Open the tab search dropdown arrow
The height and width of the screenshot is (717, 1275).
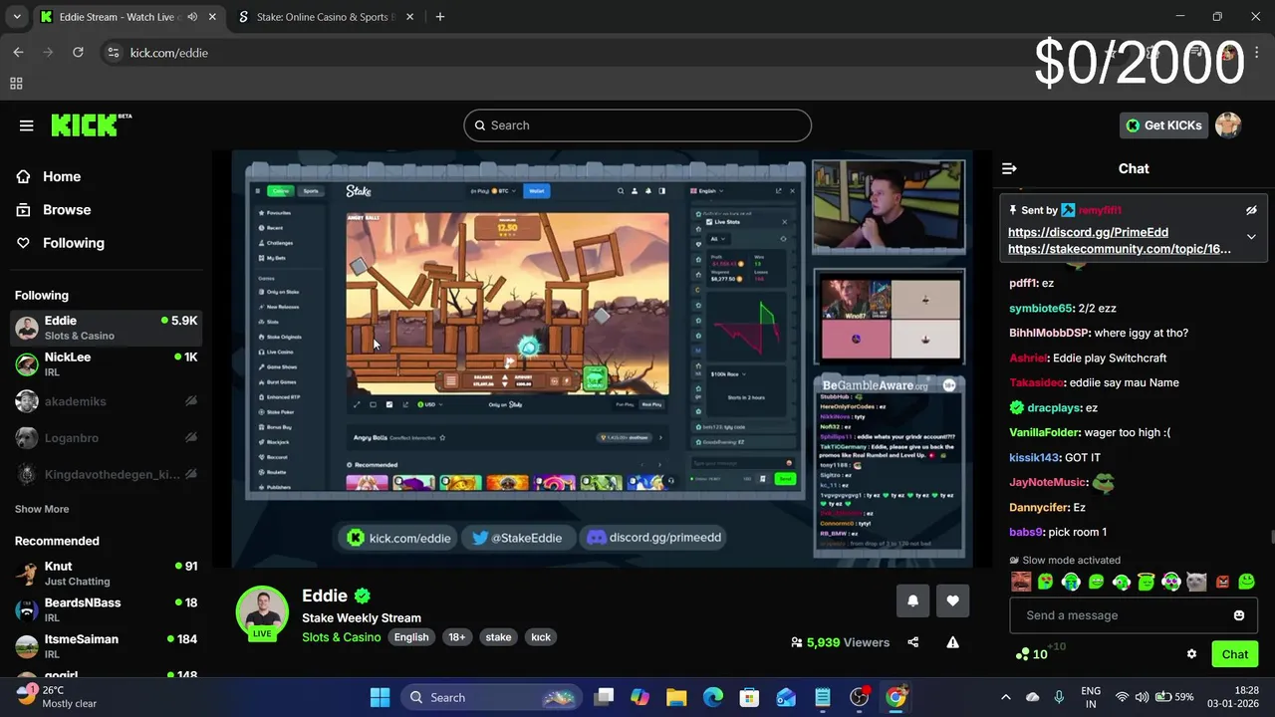[17, 17]
